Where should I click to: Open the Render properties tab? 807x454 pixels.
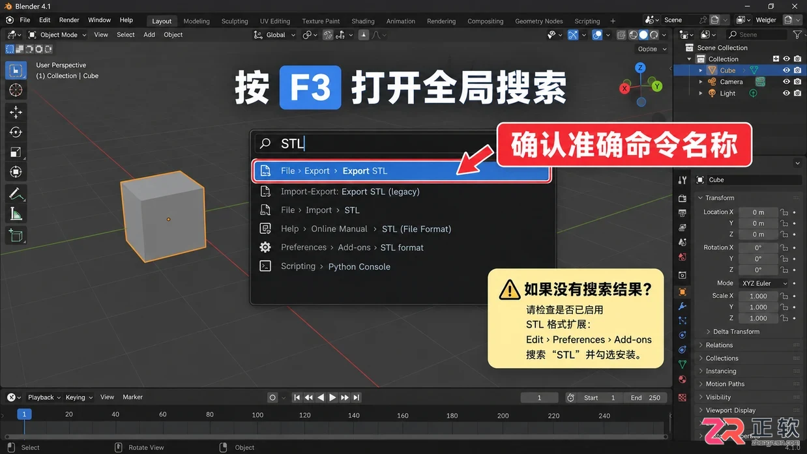coord(682,198)
